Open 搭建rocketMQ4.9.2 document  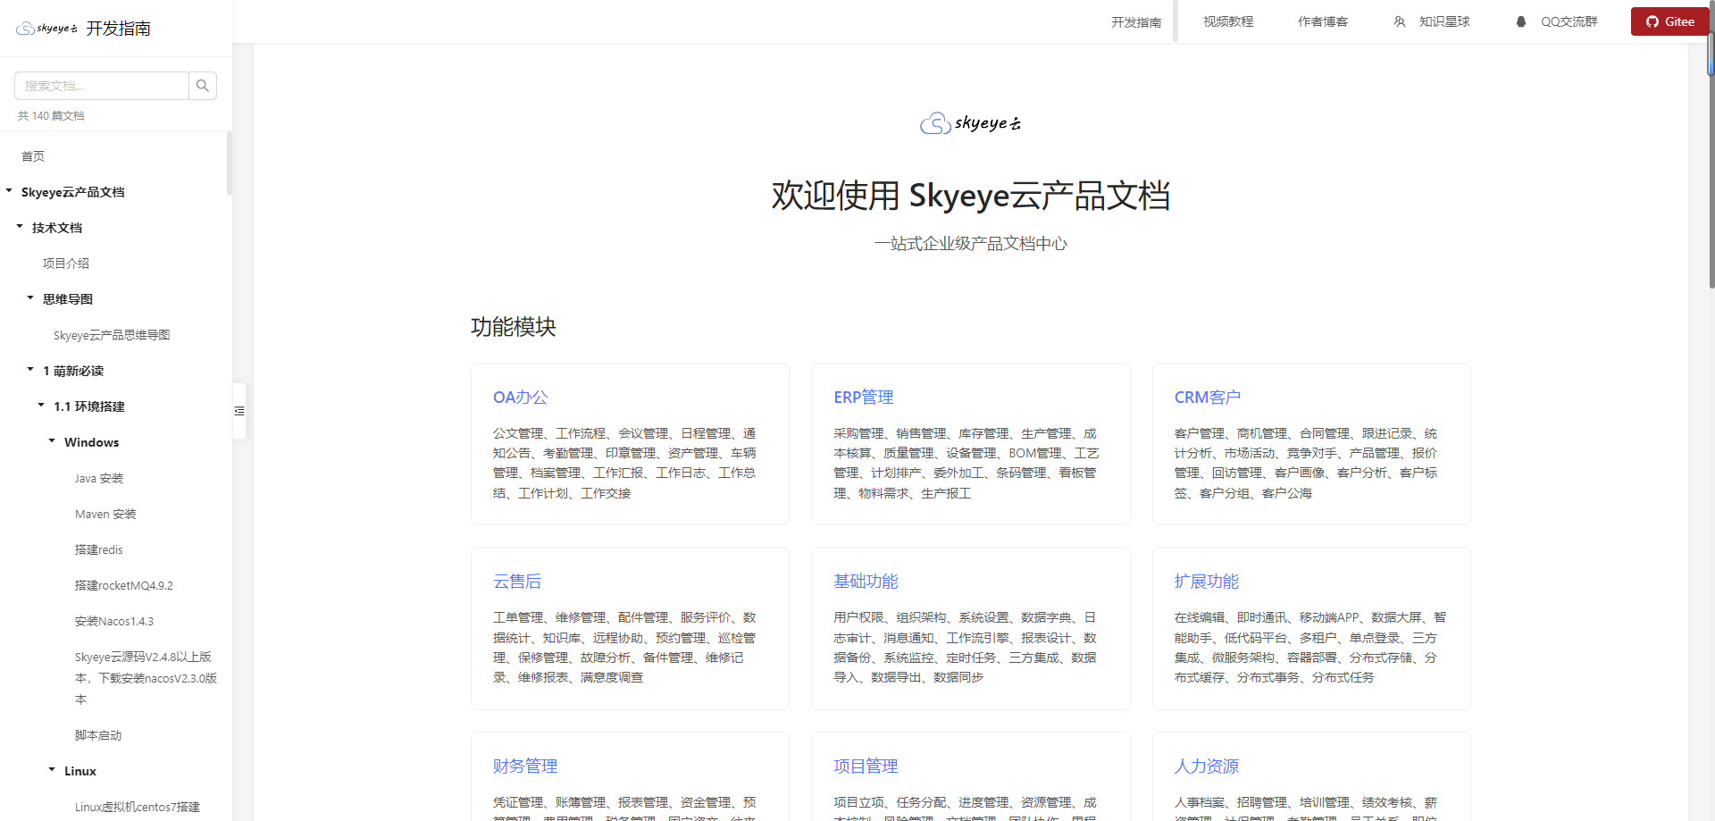click(124, 585)
